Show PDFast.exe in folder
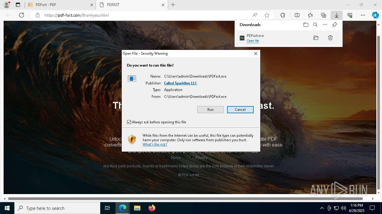The height and width of the screenshot is (214, 382). pyautogui.click(x=316, y=38)
